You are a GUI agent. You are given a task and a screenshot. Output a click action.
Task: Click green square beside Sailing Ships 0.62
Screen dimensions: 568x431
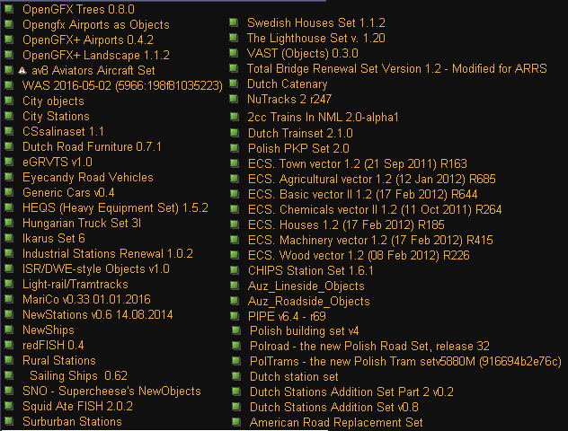(x=9, y=375)
